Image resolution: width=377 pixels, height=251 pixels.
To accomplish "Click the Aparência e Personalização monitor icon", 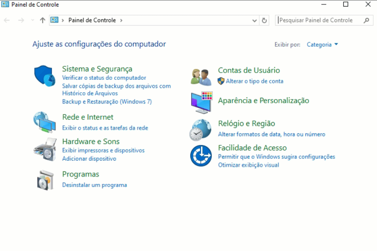I will tap(201, 103).
